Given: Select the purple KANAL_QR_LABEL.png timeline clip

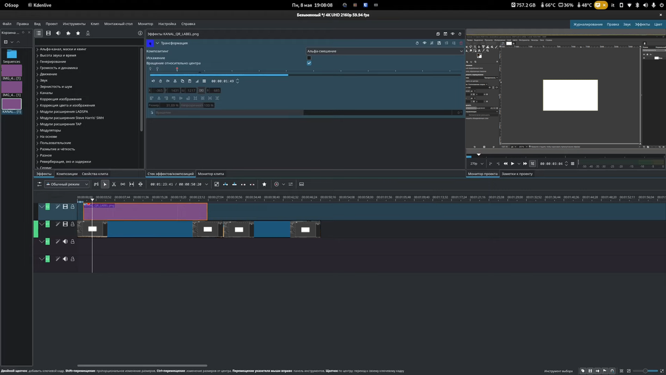Looking at the screenshot, I should click(145, 212).
